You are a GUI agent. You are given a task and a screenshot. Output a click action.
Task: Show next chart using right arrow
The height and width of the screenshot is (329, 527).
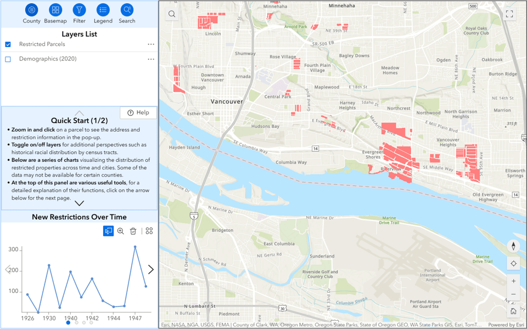151,270
